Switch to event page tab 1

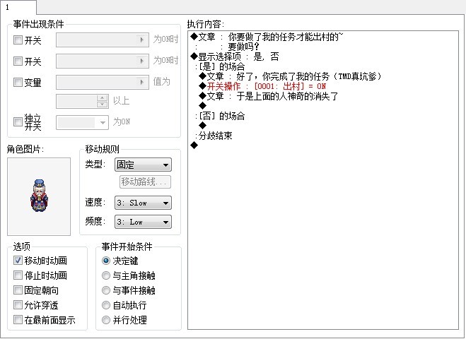18,7
